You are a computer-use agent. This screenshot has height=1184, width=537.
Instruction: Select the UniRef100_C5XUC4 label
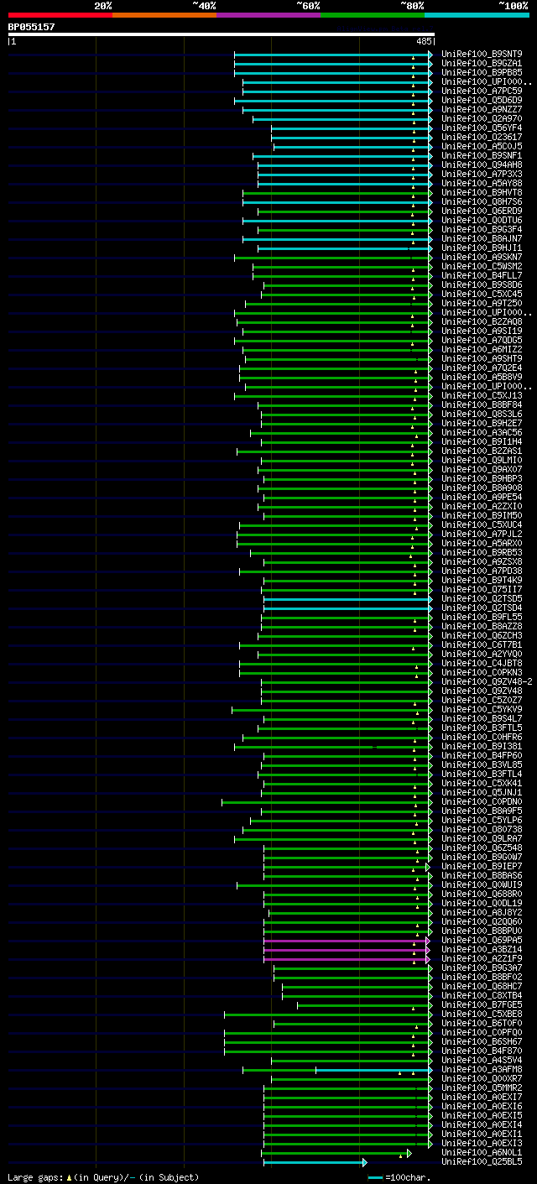point(482,525)
